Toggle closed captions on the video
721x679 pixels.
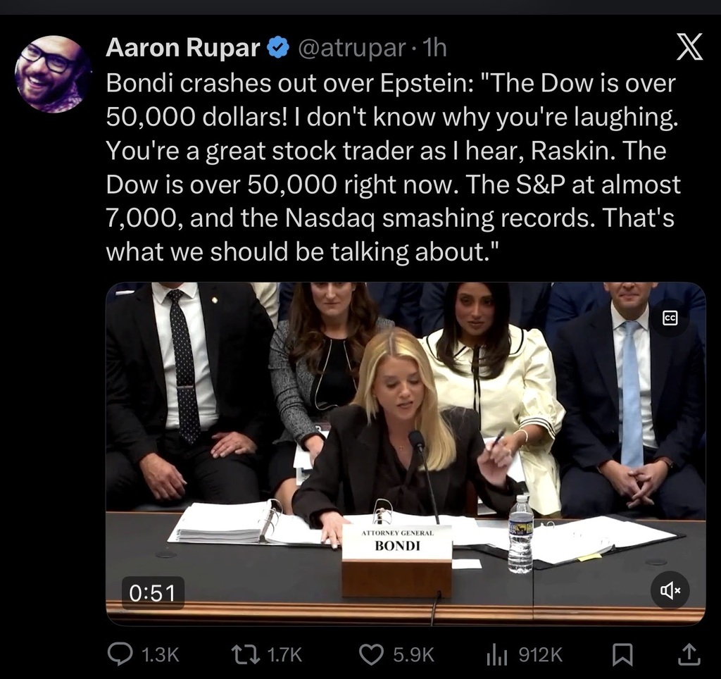coord(670,318)
